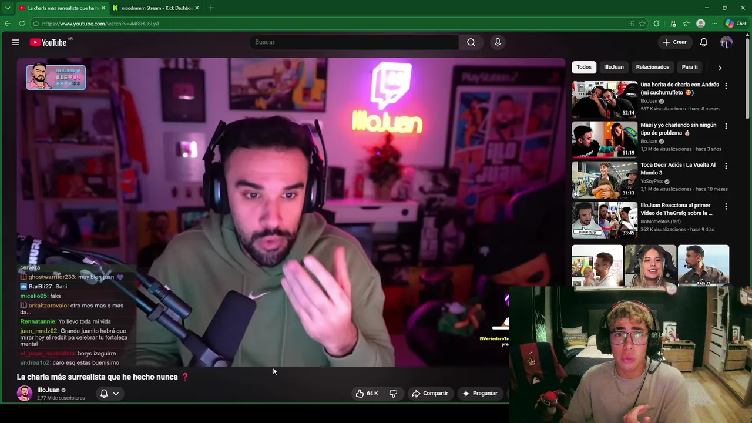Select the 'Para ti' filter chip
Screen dimensions: 752x423
pos(690,67)
